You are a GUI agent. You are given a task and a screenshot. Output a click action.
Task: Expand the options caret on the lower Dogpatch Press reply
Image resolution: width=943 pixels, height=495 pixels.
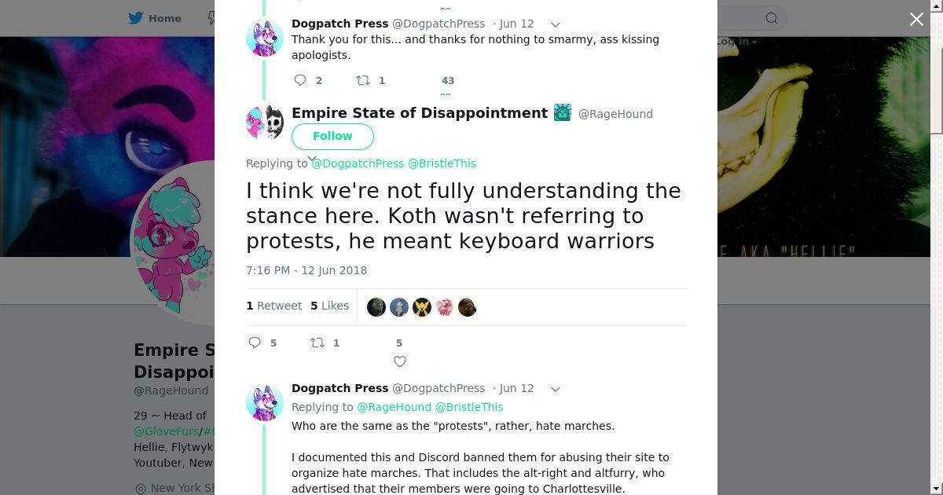(x=555, y=389)
